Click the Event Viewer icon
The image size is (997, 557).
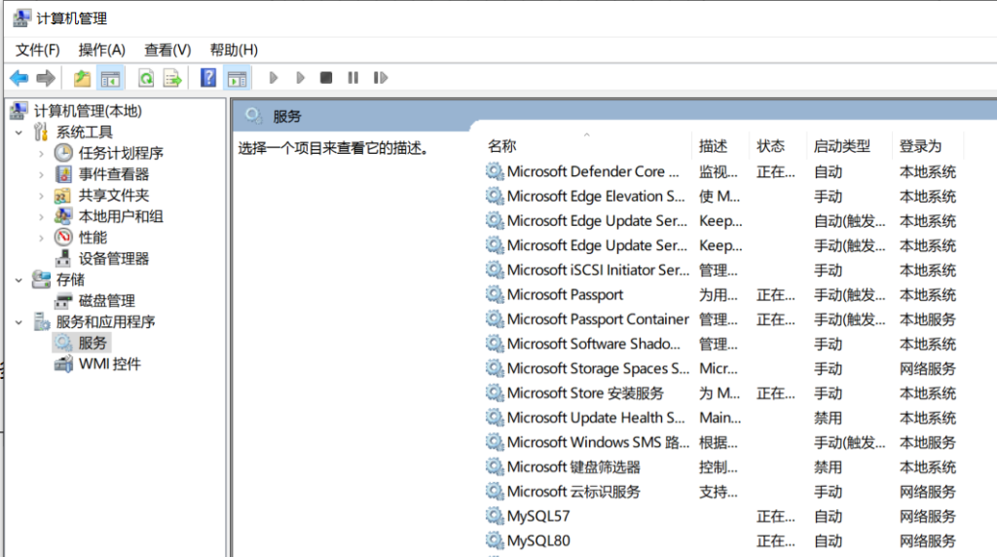63,173
